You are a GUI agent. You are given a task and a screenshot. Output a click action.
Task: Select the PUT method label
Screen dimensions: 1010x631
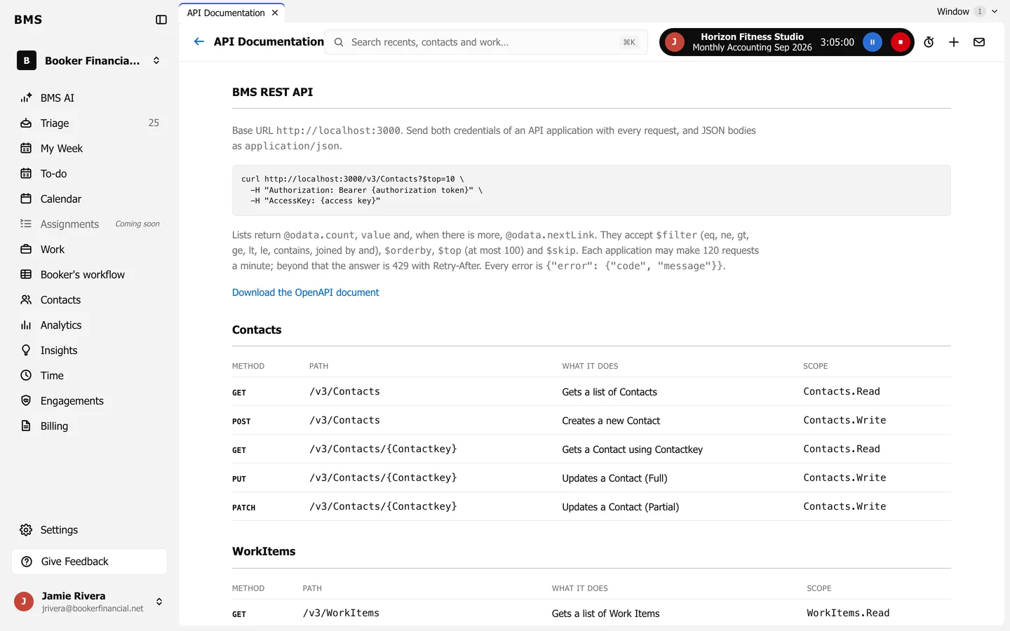pos(239,479)
